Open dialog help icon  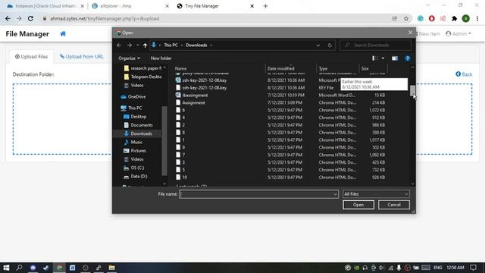point(408,58)
